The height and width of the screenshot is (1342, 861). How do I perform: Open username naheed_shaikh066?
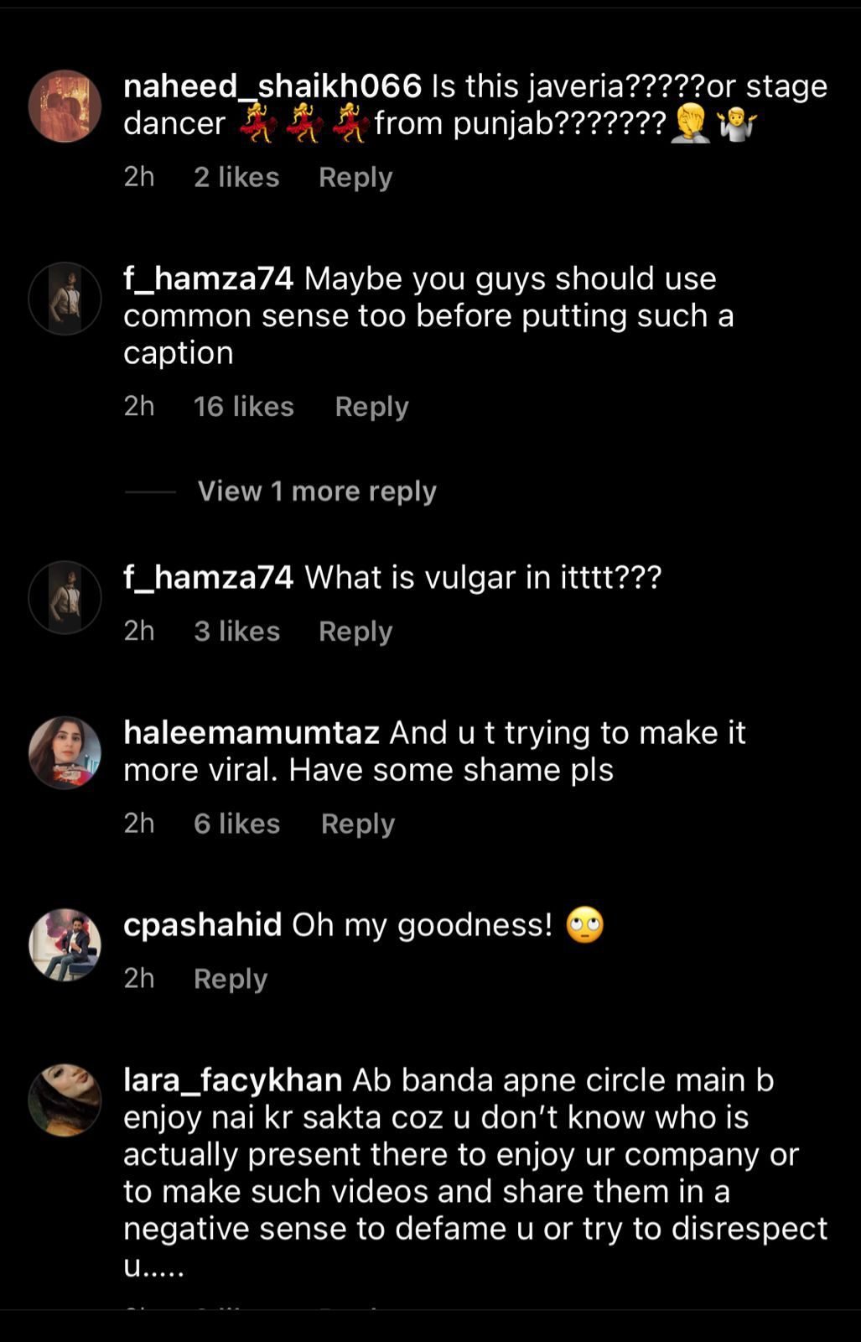point(272,86)
